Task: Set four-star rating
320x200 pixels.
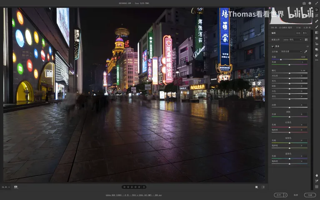Action: pyautogui.click(x=135, y=187)
